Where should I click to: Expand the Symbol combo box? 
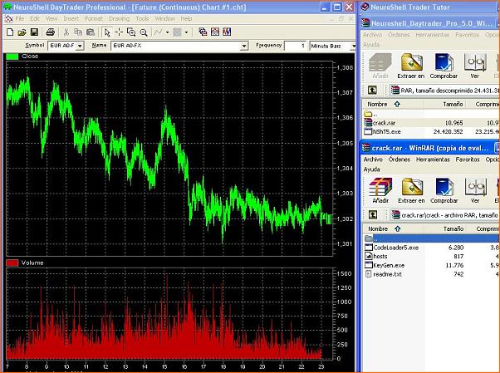[x=80, y=46]
